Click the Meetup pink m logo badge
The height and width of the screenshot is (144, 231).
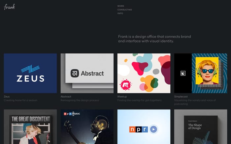pos(125,85)
